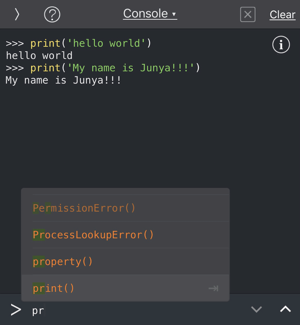Open the help documentation icon

pyautogui.click(x=52, y=14)
